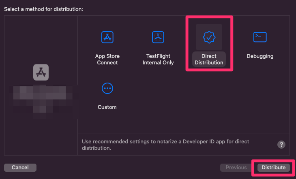Pick the Direct Distribution badge icon
Image resolution: width=296 pixels, height=179 pixels.
pos(209,37)
